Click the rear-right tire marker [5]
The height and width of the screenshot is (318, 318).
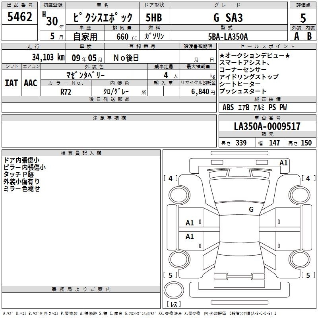(308, 275)
